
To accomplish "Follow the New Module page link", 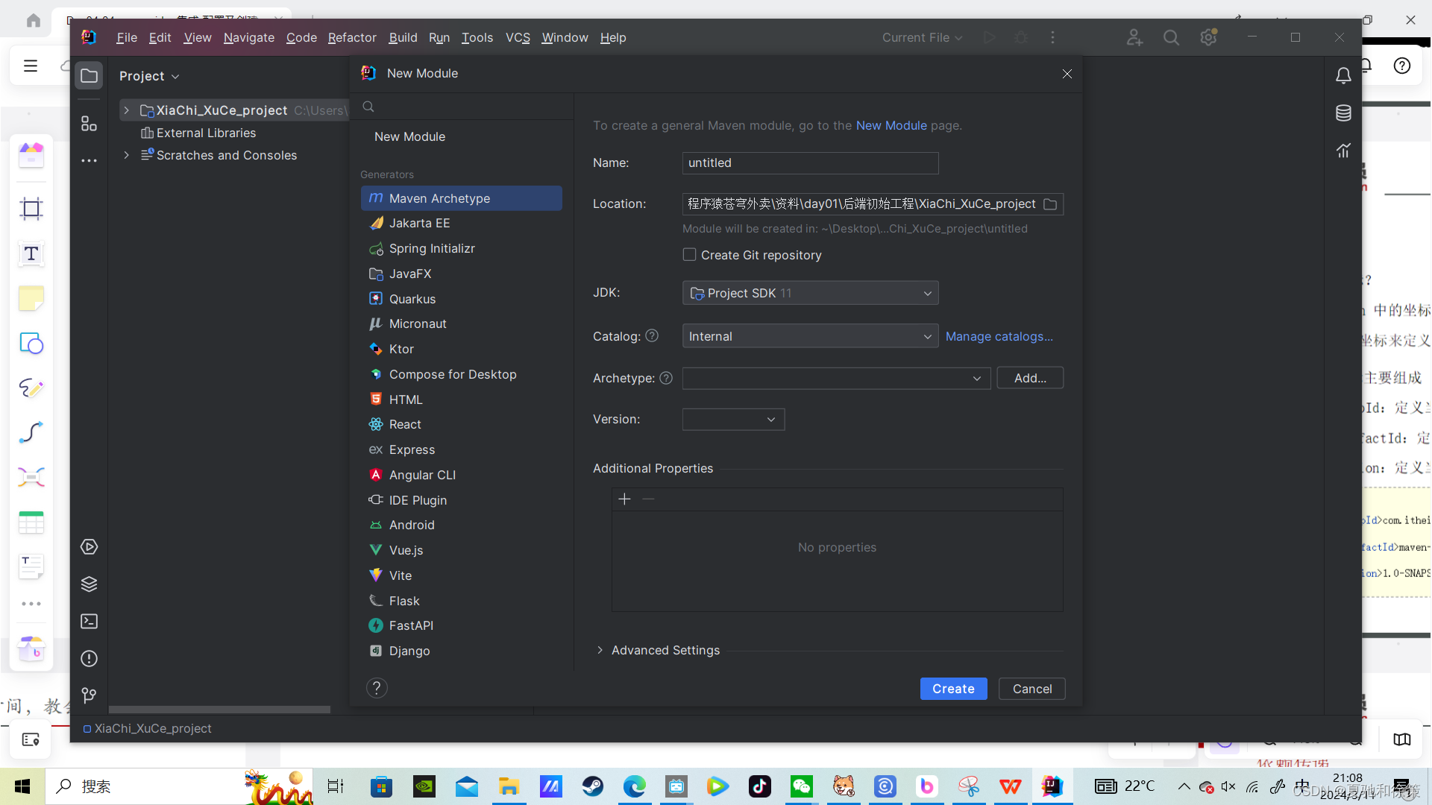I will pos(891,125).
